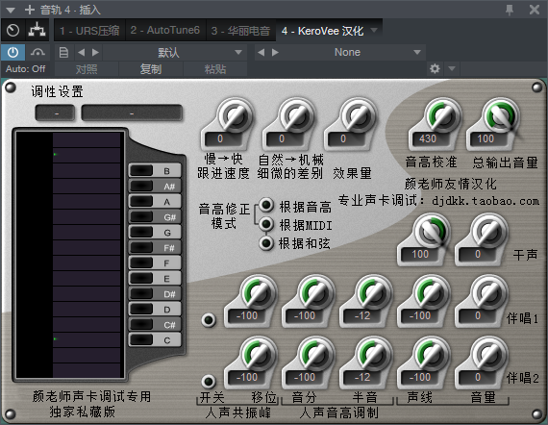Open the gear settings icon
This screenshot has height=425, width=548.
[x=435, y=68]
